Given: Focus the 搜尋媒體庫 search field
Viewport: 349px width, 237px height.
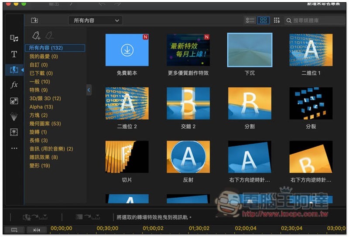Looking at the screenshot, I should (x=314, y=21).
